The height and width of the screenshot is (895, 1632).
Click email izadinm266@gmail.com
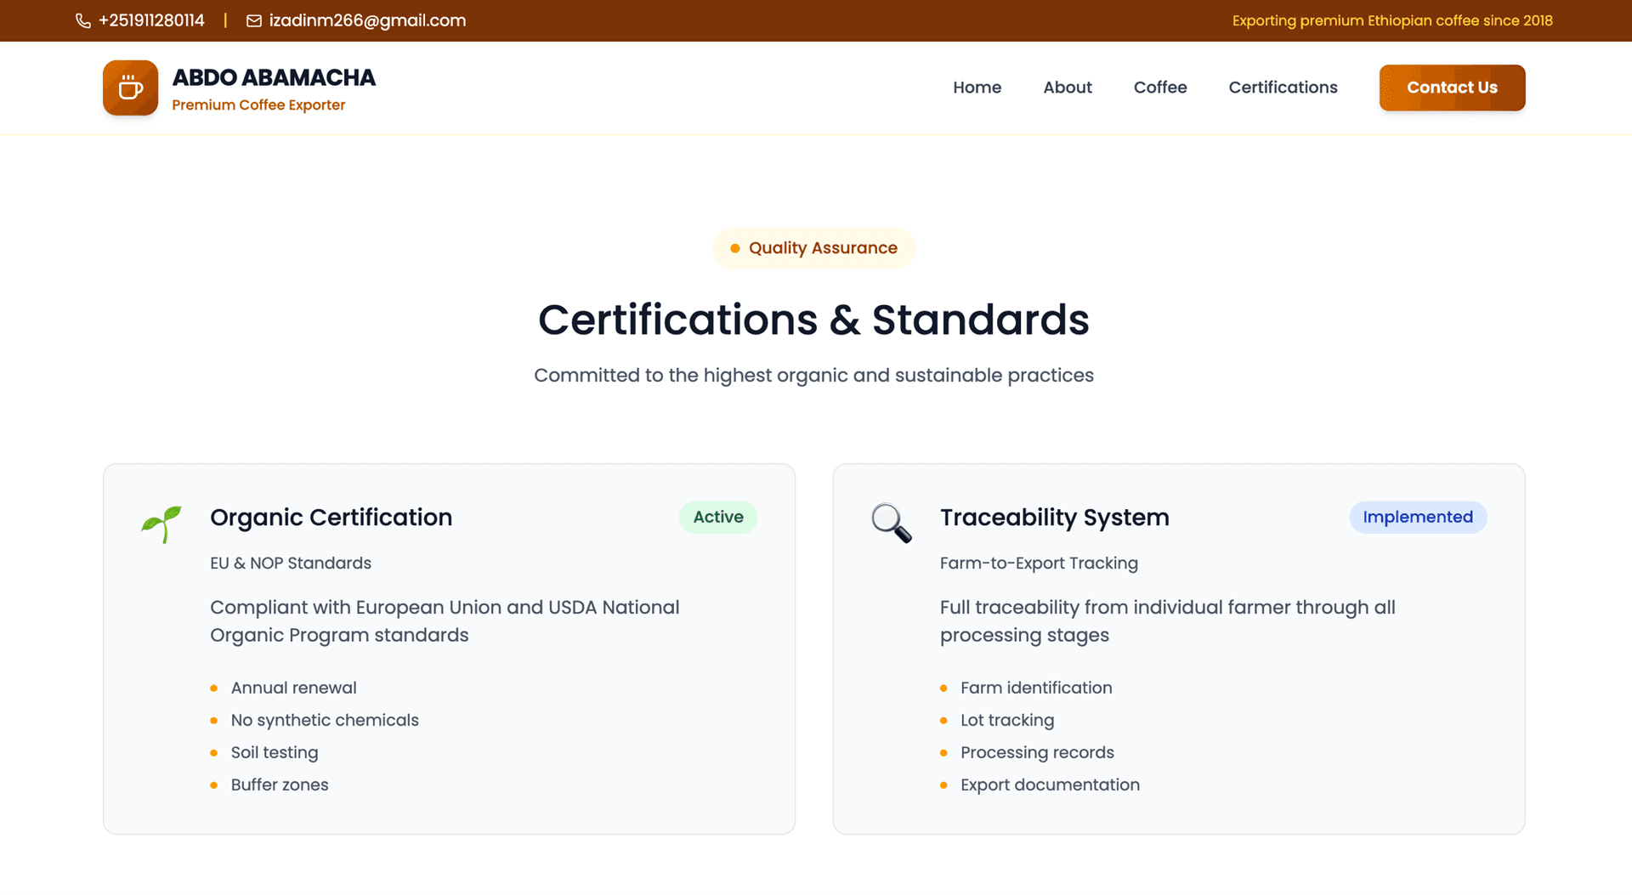(367, 20)
